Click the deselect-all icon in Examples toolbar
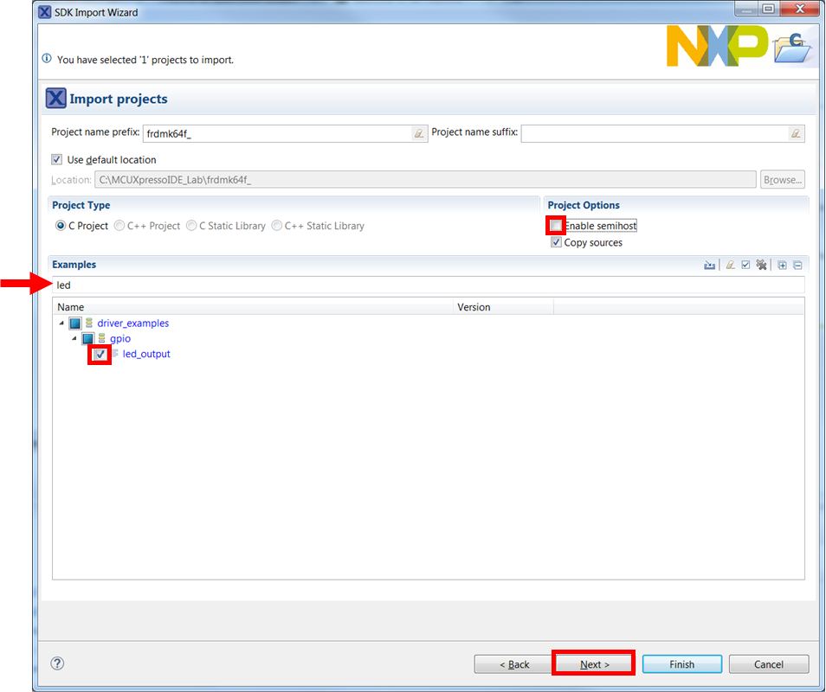 coord(761,266)
